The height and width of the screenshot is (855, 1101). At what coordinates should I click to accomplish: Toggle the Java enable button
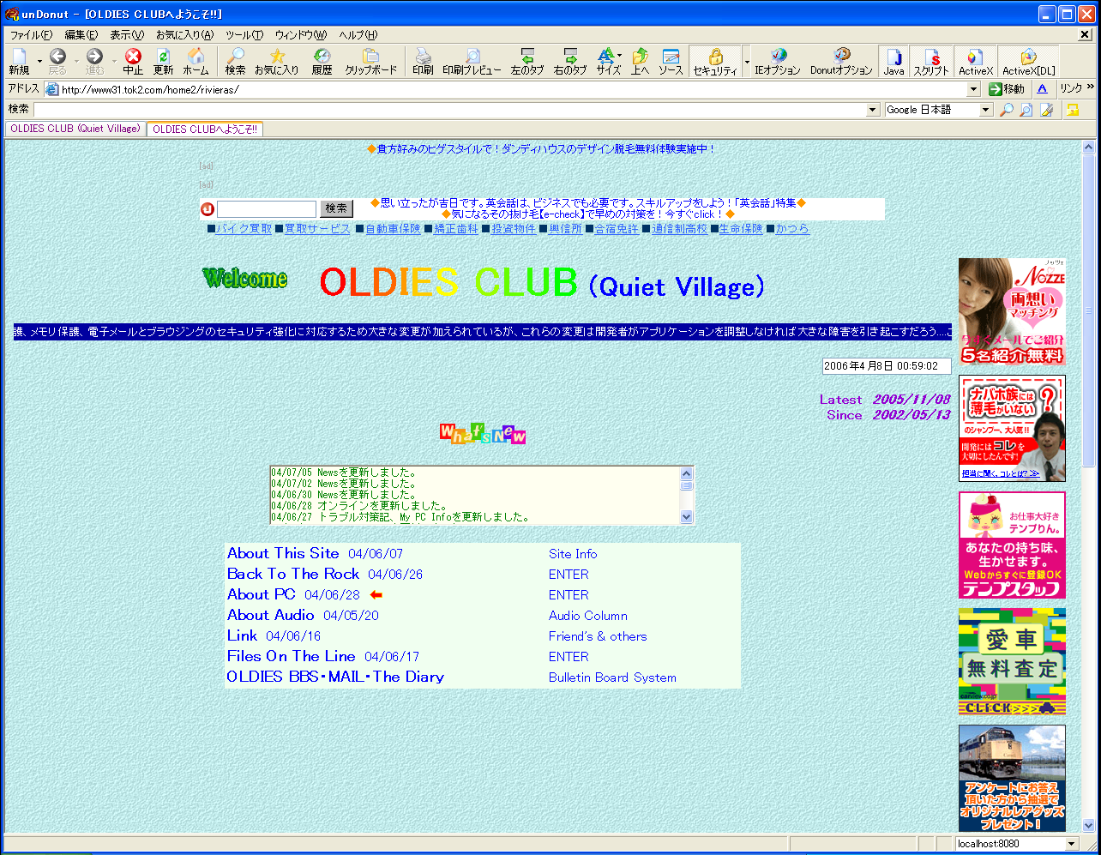(894, 61)
